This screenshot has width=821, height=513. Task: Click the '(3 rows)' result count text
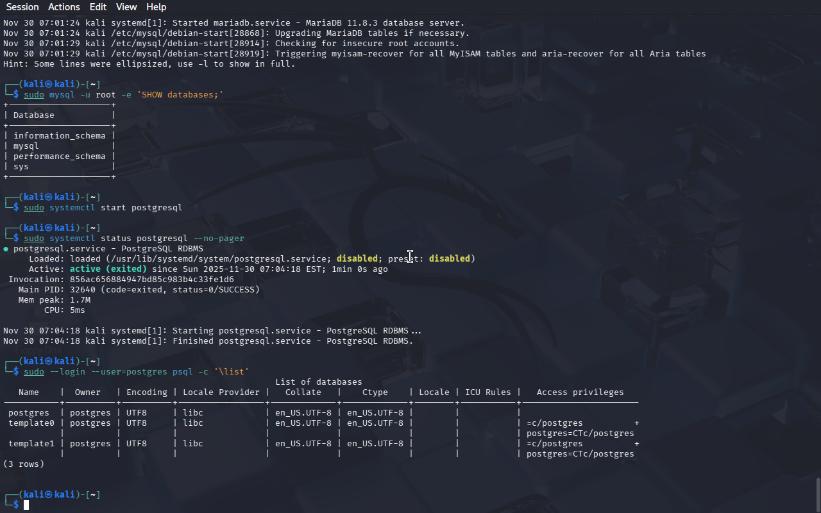(x=24, y=464)
